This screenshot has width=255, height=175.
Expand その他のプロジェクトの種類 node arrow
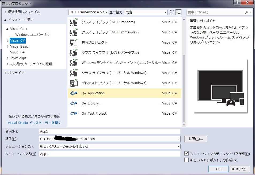(7, 64)
